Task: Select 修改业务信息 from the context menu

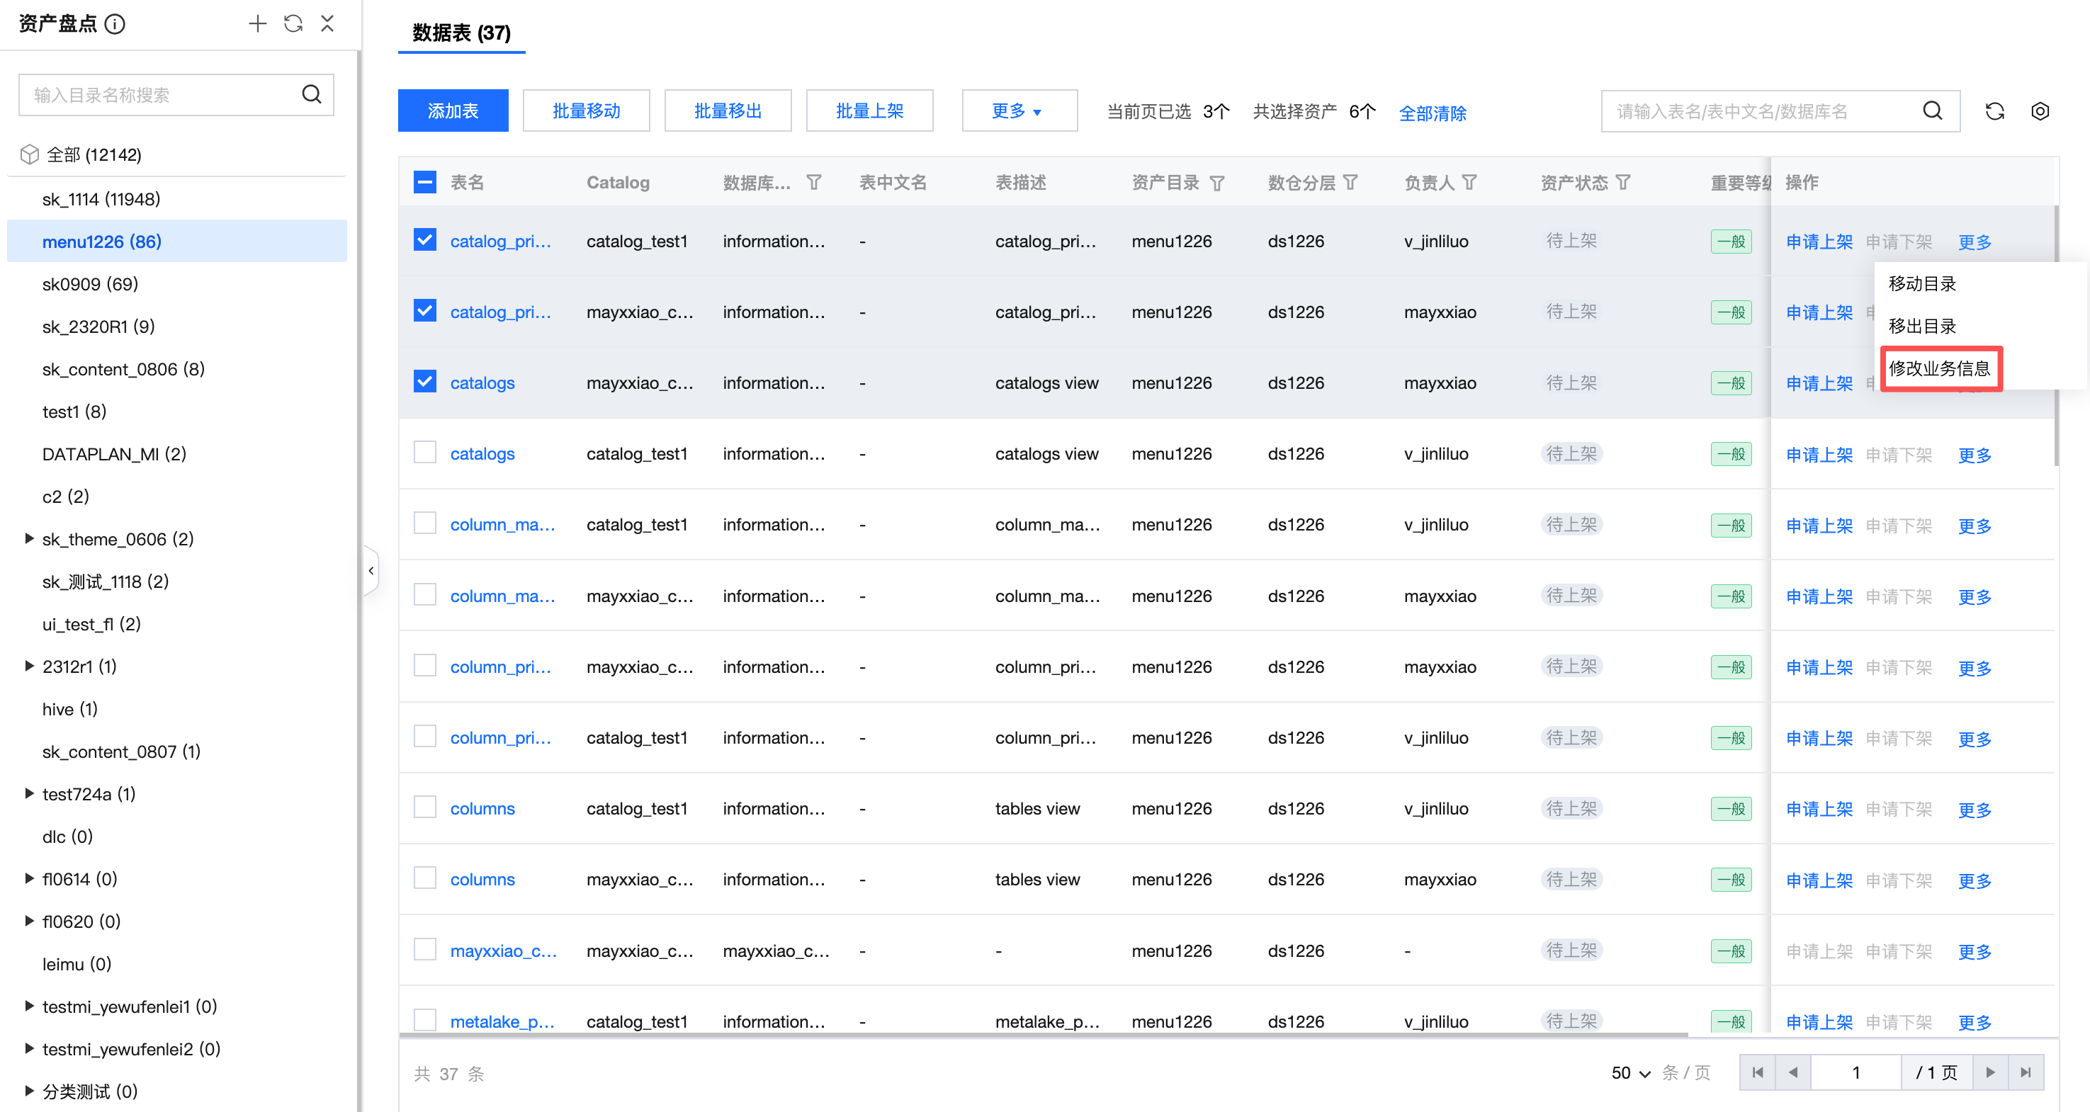Action: click(x=1940, y=368)
